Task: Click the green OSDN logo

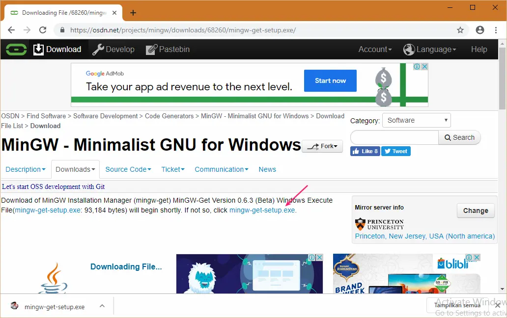Action: [16, 50]
